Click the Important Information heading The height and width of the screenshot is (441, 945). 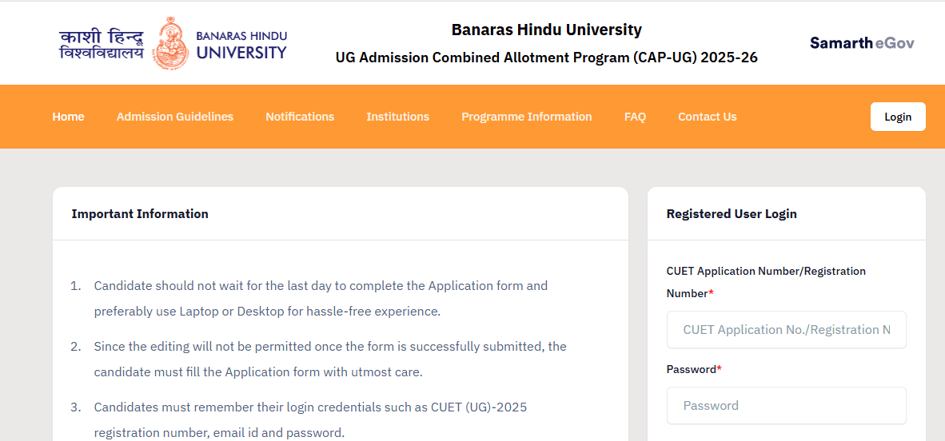coord(140,214)
